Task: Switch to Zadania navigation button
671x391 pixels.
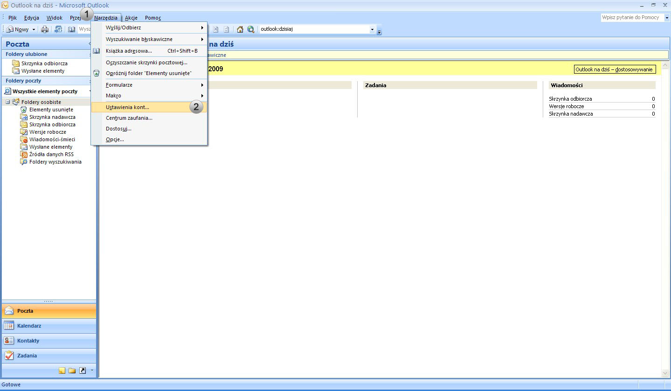Action: (49, 356)
